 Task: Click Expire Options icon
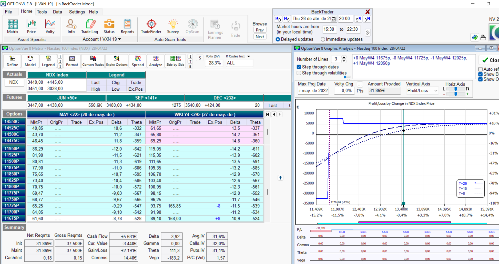pyautogui.click(x=117, y=61)
